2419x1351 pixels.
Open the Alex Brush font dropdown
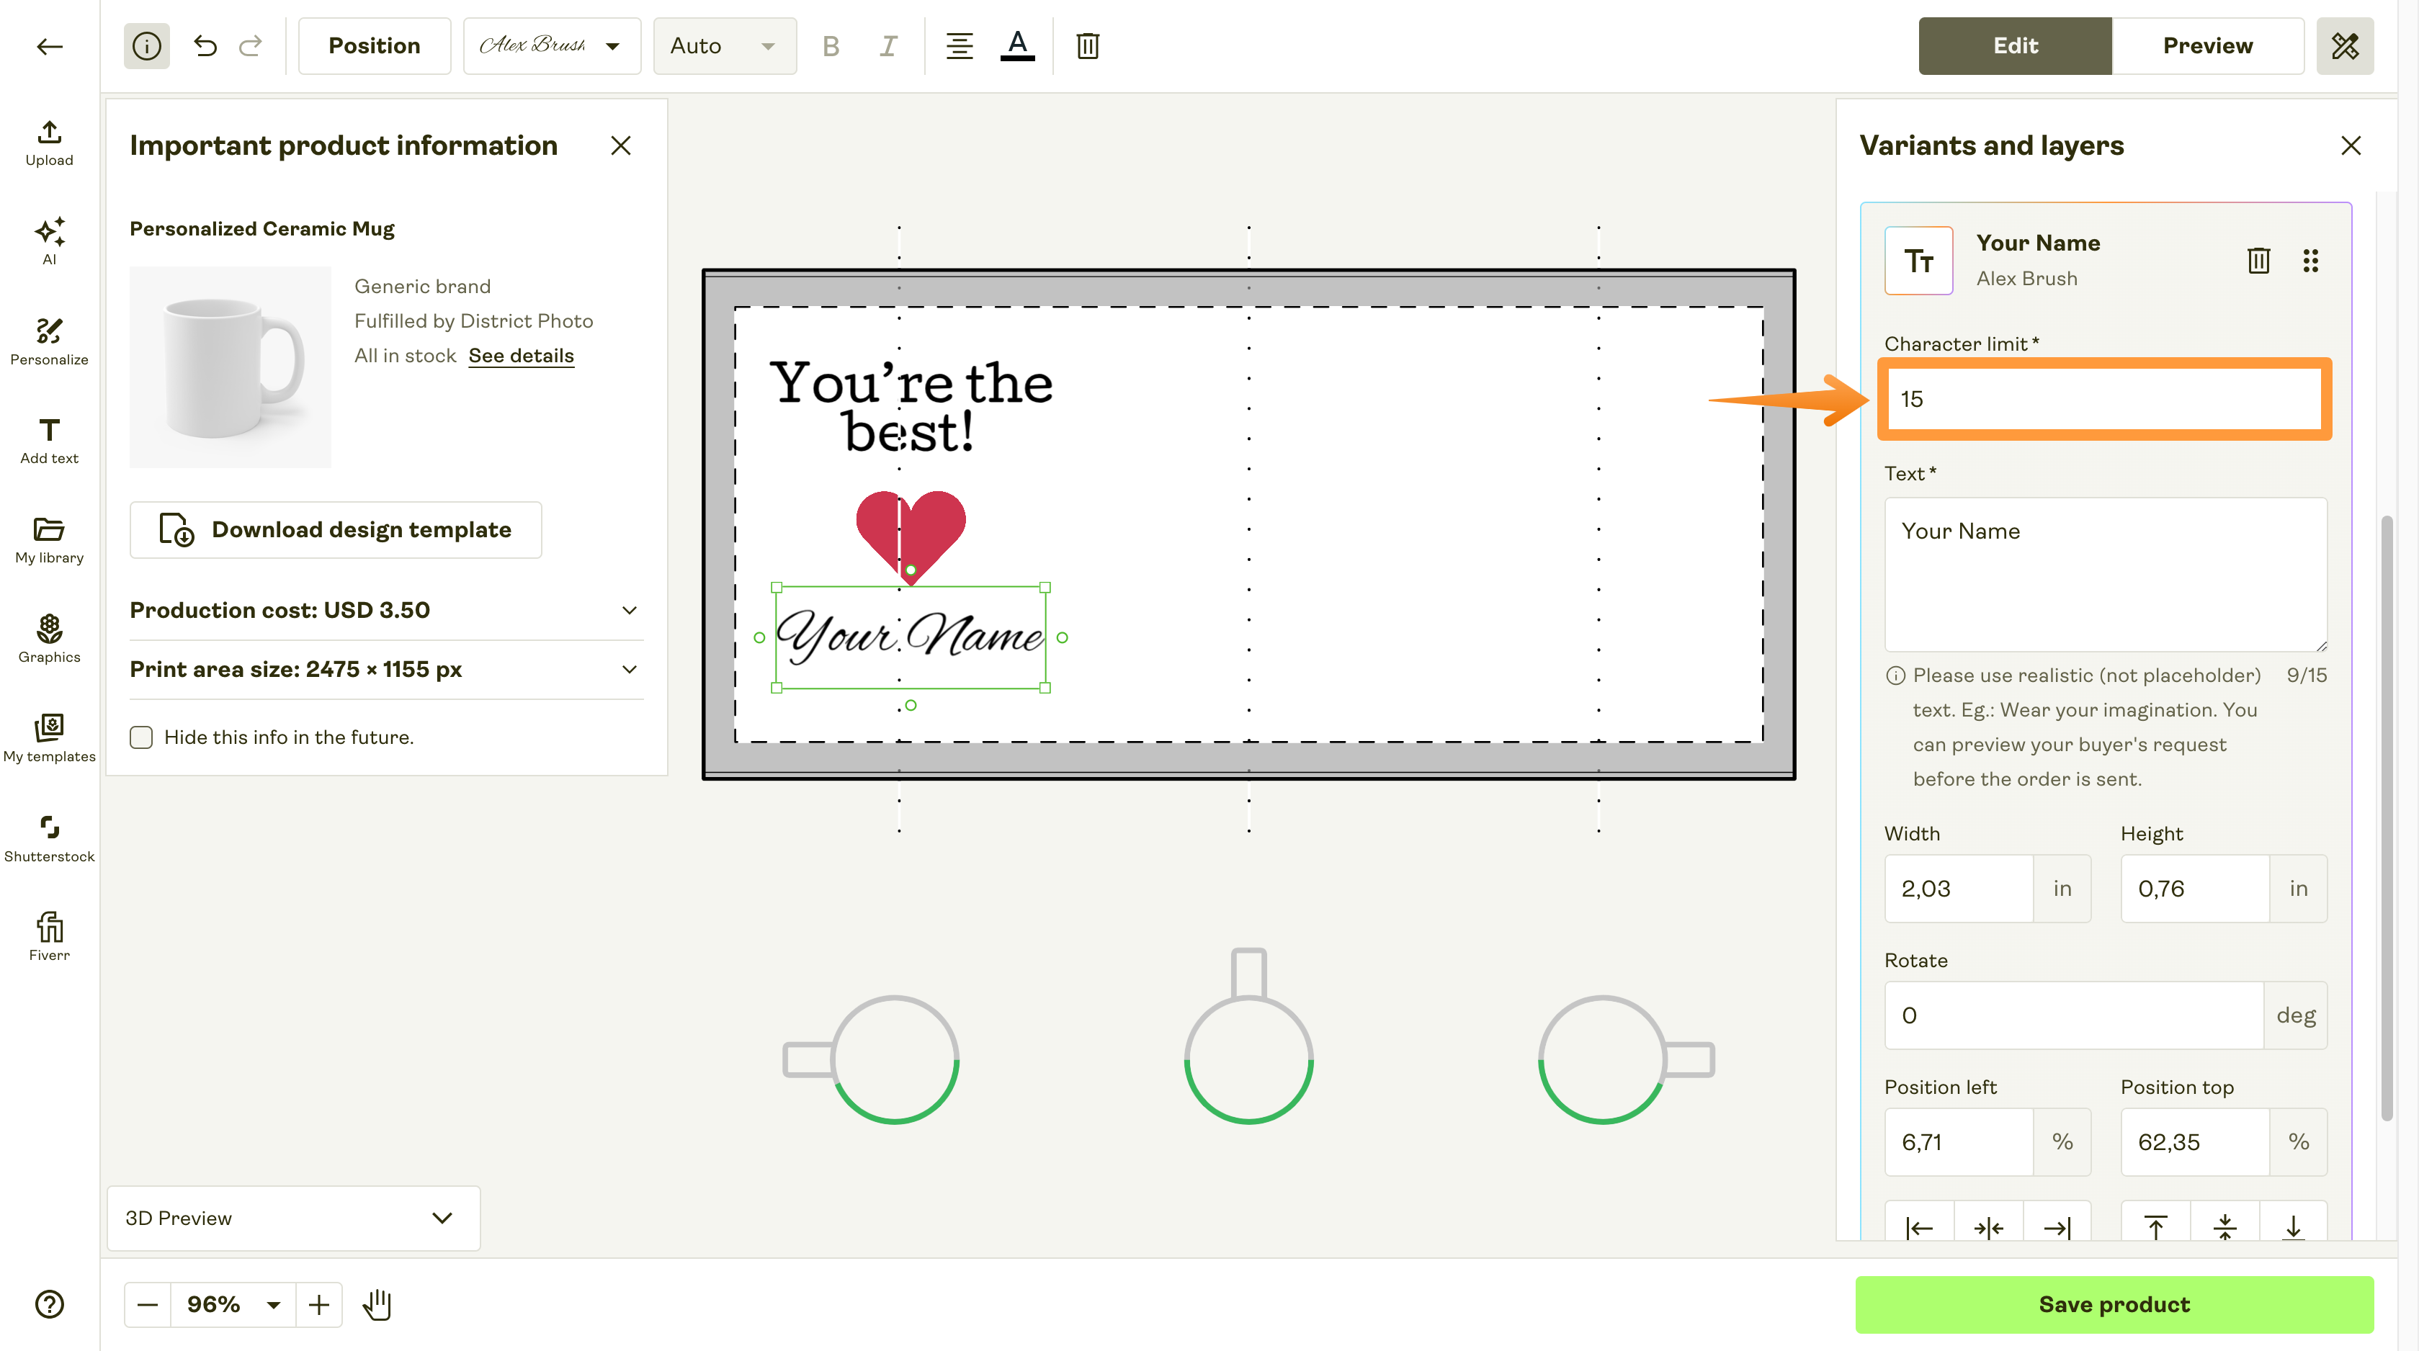click(552, 46)
